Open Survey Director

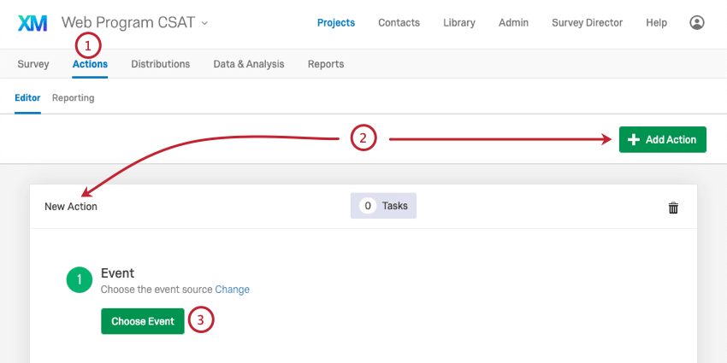(x=587, y=23)
